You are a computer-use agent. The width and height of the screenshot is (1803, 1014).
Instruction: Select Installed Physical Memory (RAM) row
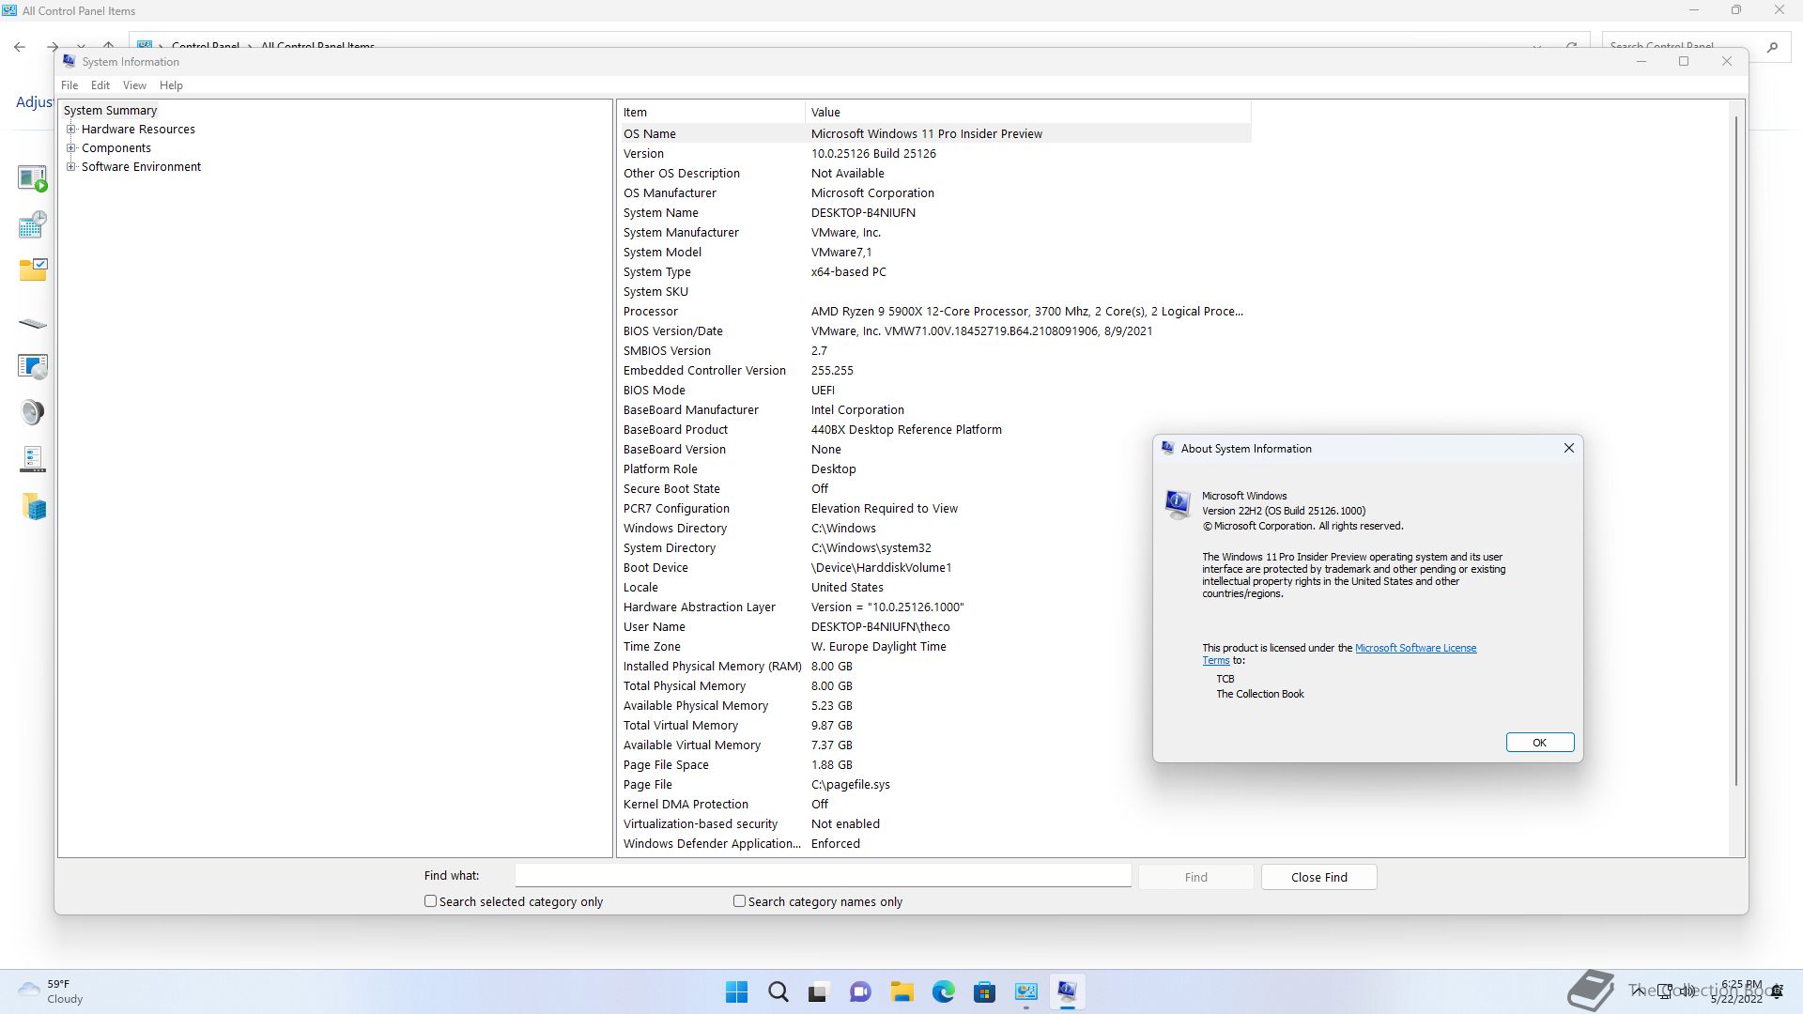point(934,667)
